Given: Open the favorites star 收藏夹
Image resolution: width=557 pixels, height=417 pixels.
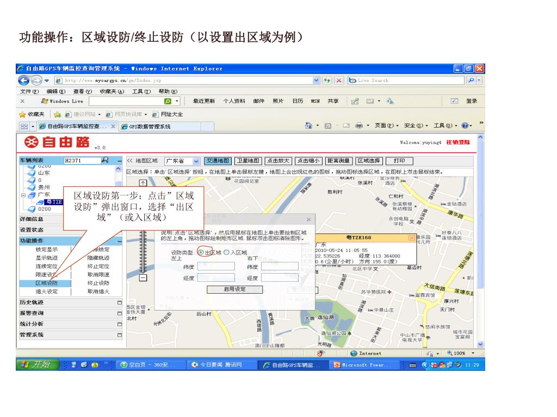Looking at the screenshot, I should coord(32,114).
